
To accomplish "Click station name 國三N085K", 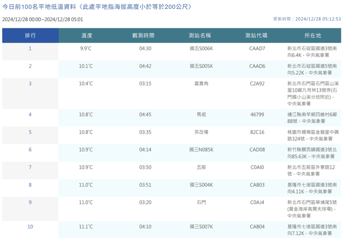I will point(201,149).
